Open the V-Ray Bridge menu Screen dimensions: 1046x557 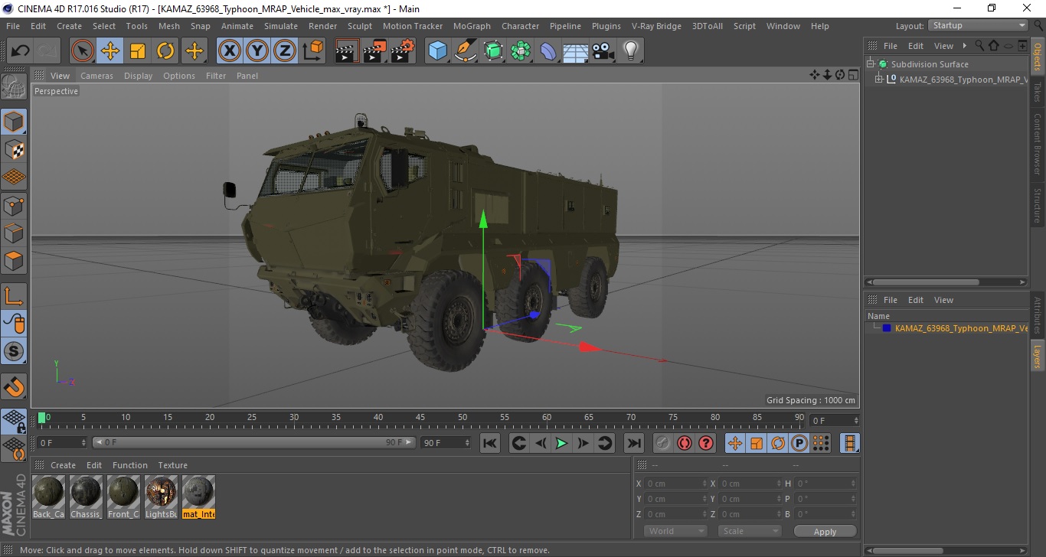[656, 26]
